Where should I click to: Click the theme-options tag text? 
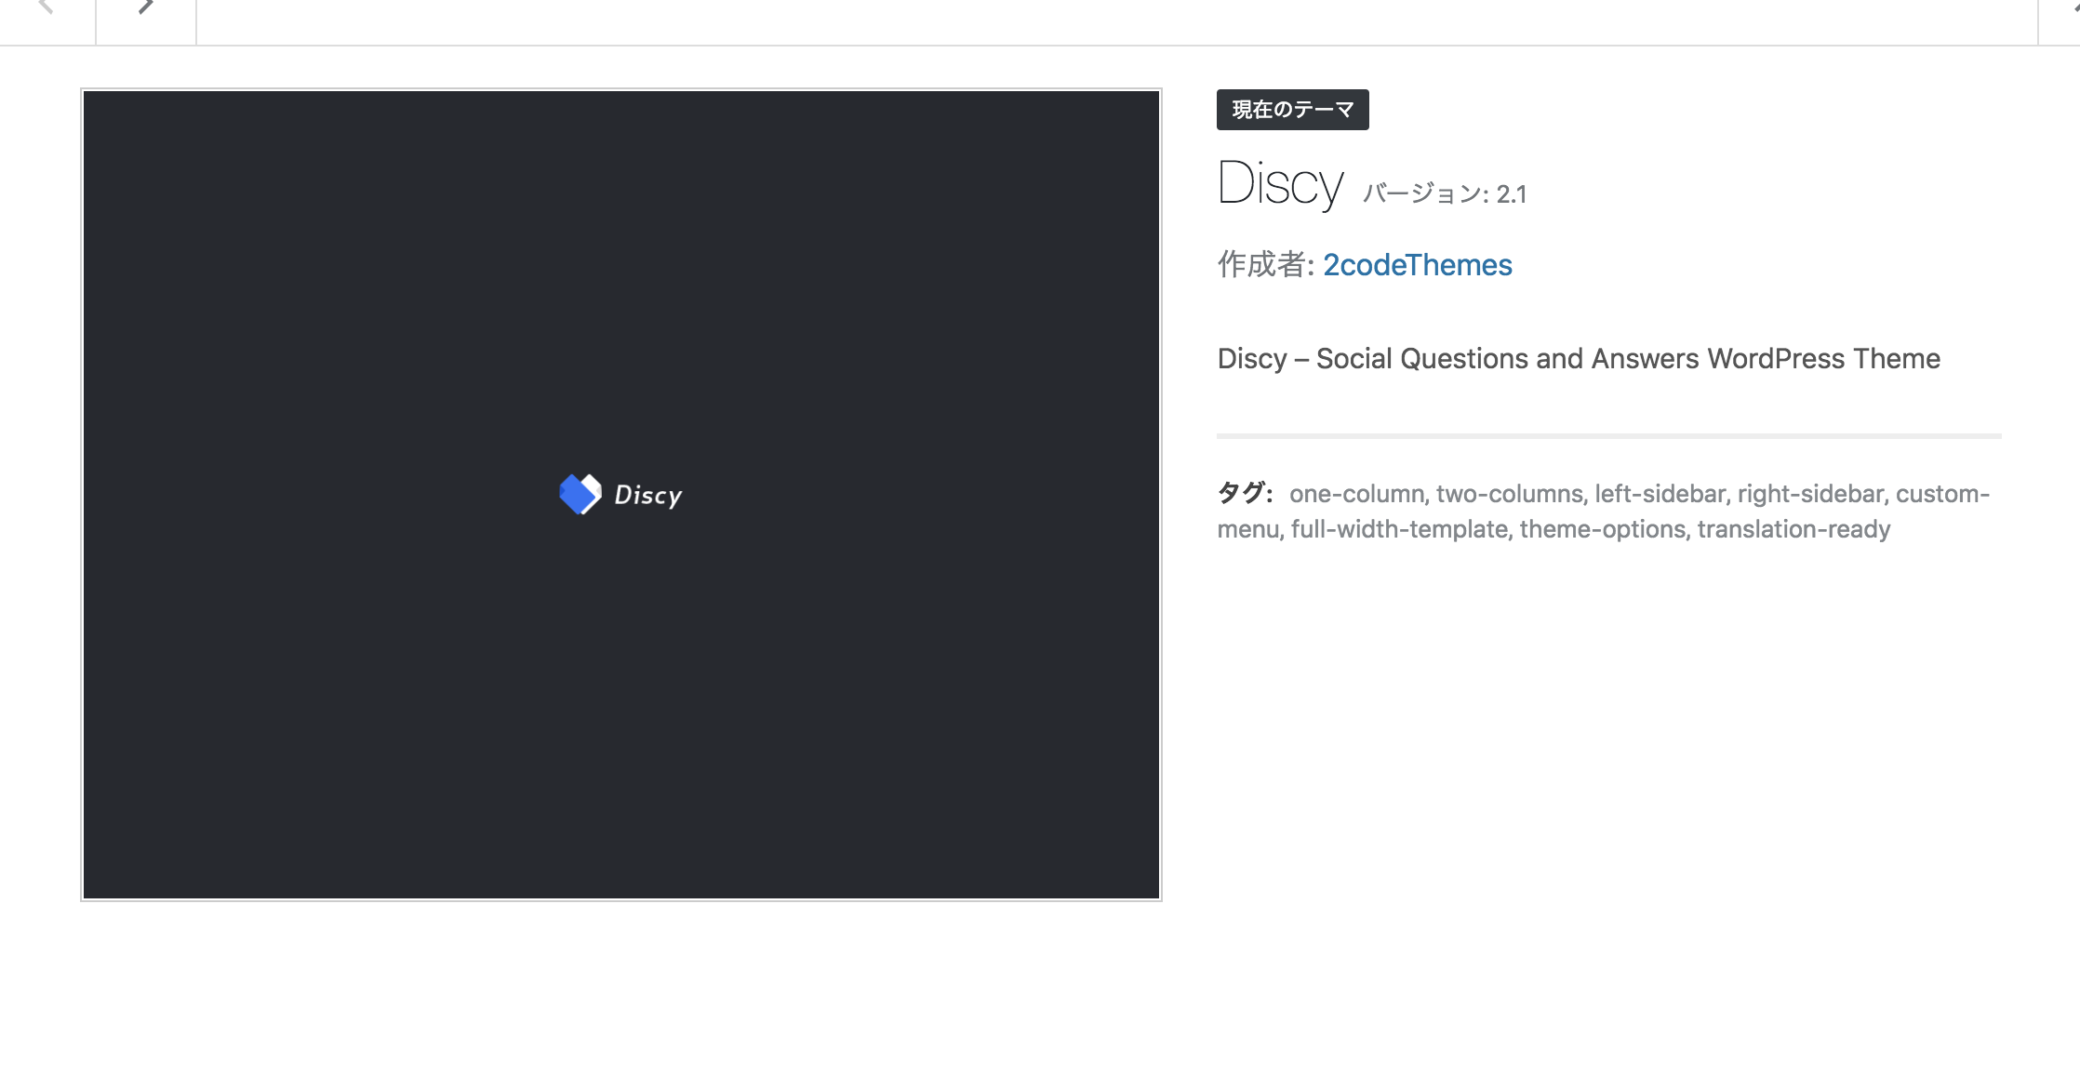[x=1602, y=529]
